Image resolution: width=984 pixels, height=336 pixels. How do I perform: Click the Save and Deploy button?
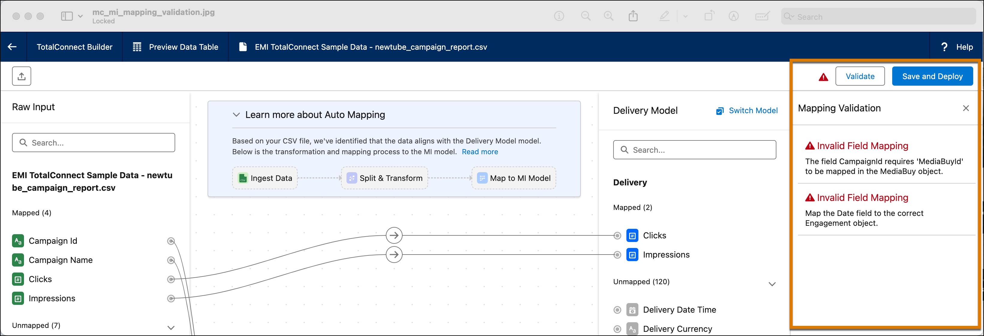[932, 76]
